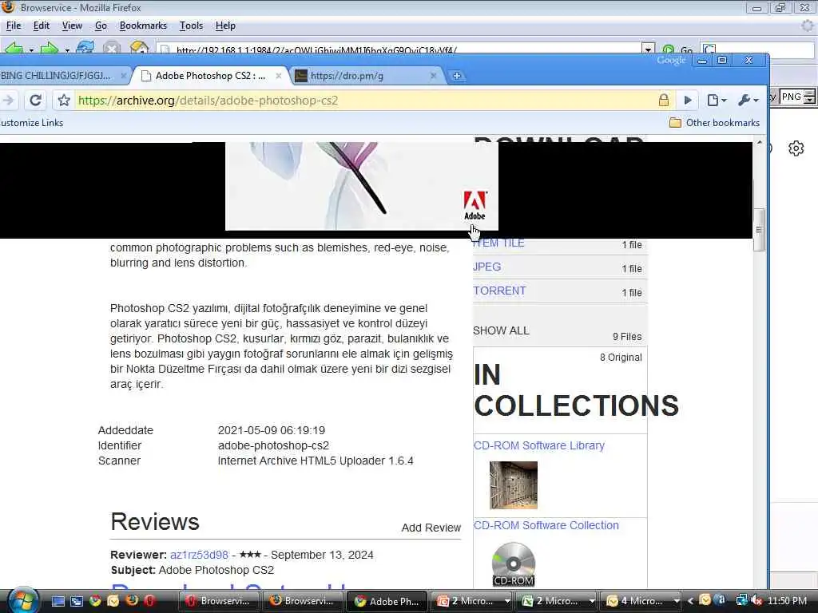818x613 pixels.
Task: Click Firefox stop button
Action: pyautogui.click(x=112, y=48)
